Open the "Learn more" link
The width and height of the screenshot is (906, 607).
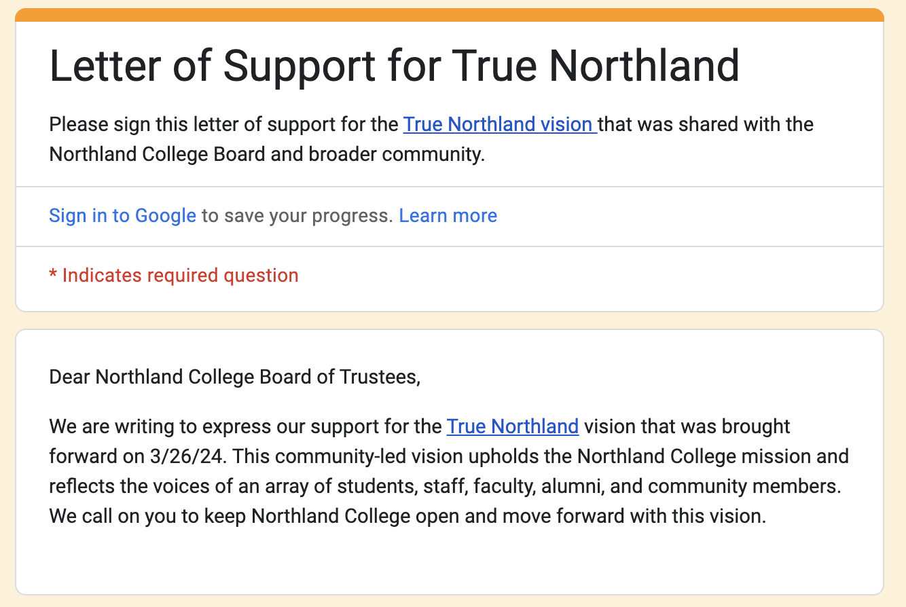tap(448, 216)
